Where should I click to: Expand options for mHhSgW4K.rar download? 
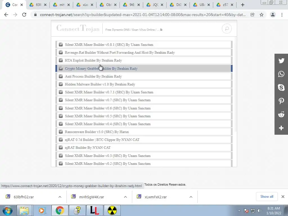click(125, 197)
